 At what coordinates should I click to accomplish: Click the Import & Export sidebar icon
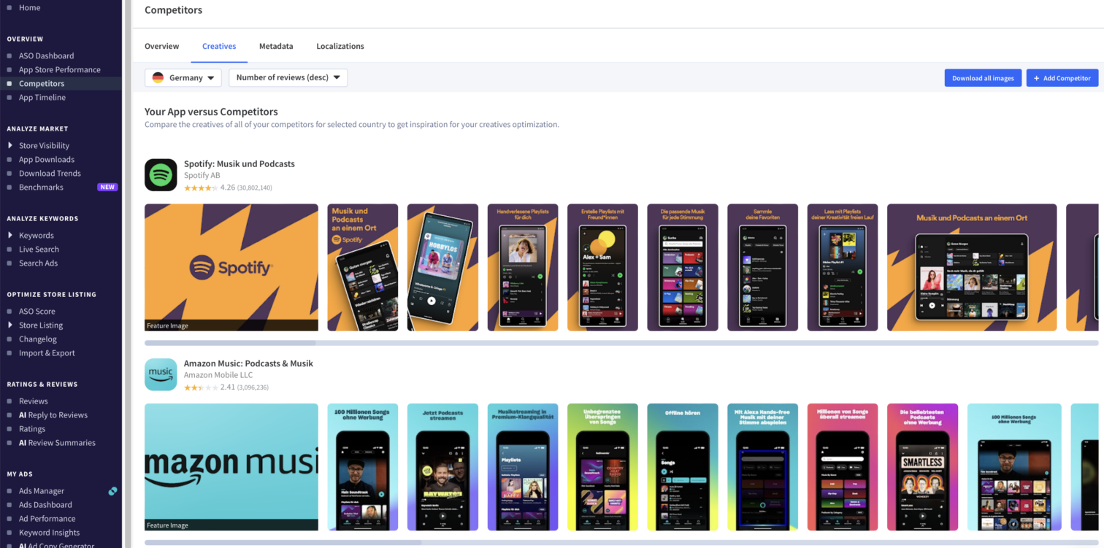coord(9,352)
